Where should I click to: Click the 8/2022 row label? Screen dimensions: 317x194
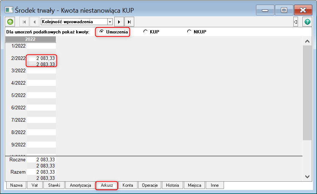coord(18,132)
